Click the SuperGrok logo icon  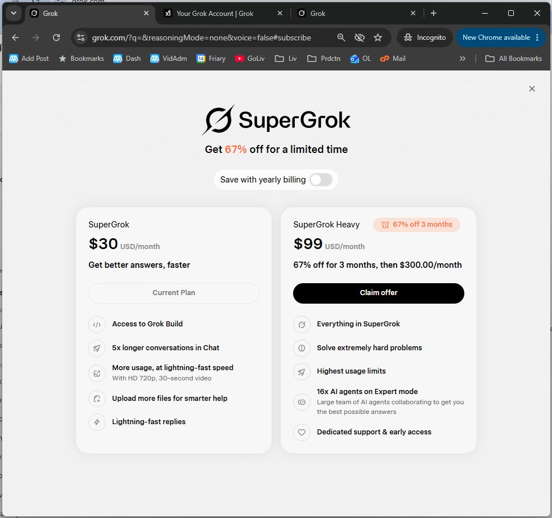219,120
